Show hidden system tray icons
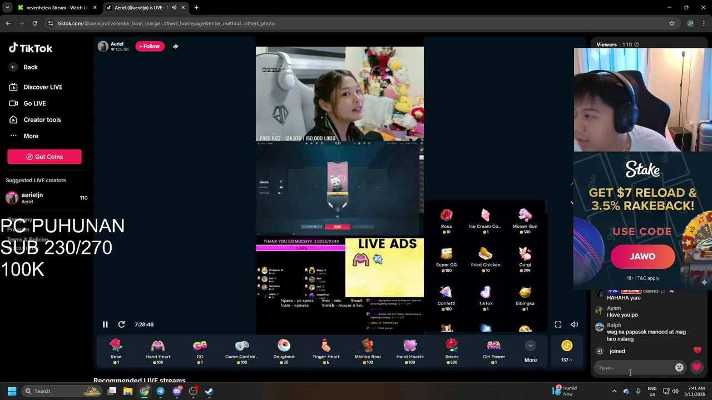Viewport: 712px width, 400px height. [614, 391]
